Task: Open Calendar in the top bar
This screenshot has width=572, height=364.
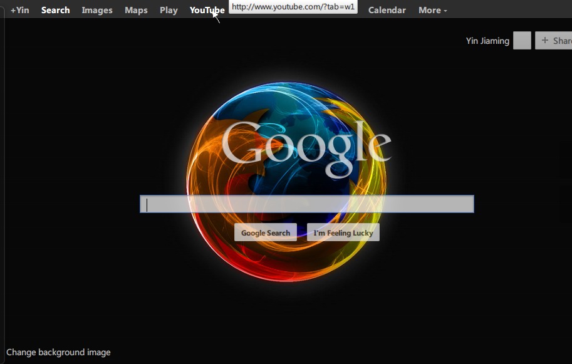Action: coord(387,10)
